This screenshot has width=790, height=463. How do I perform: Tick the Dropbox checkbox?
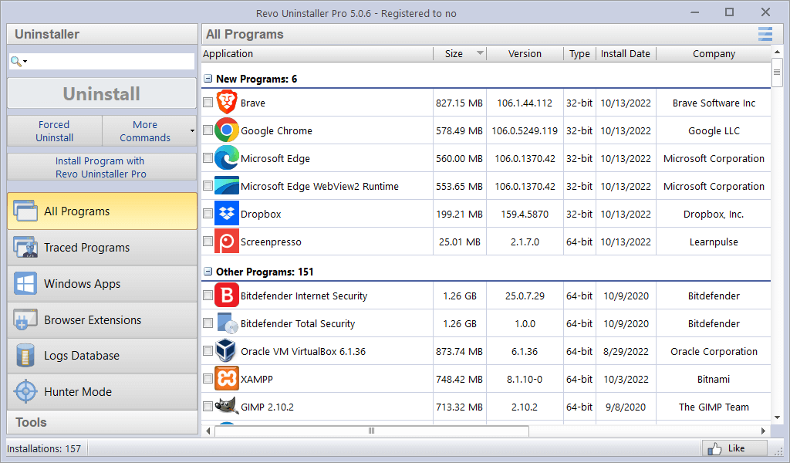(208, 213)
